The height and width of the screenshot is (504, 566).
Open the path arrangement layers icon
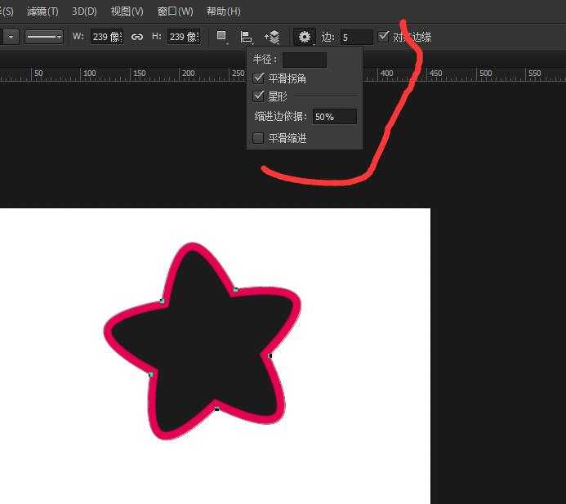273,37
